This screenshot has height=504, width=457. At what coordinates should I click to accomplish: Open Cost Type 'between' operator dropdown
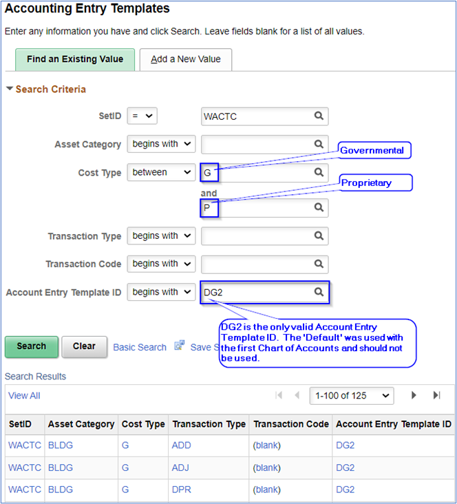coord(161,172)
